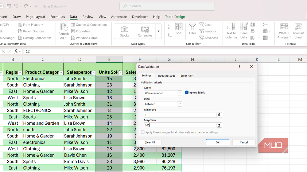Confirm formula bar entry checkmark
The image size is (307, 172).
(x=10, y=51)
